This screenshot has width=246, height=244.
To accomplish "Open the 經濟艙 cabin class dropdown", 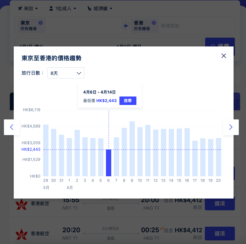I will (100, 8).
